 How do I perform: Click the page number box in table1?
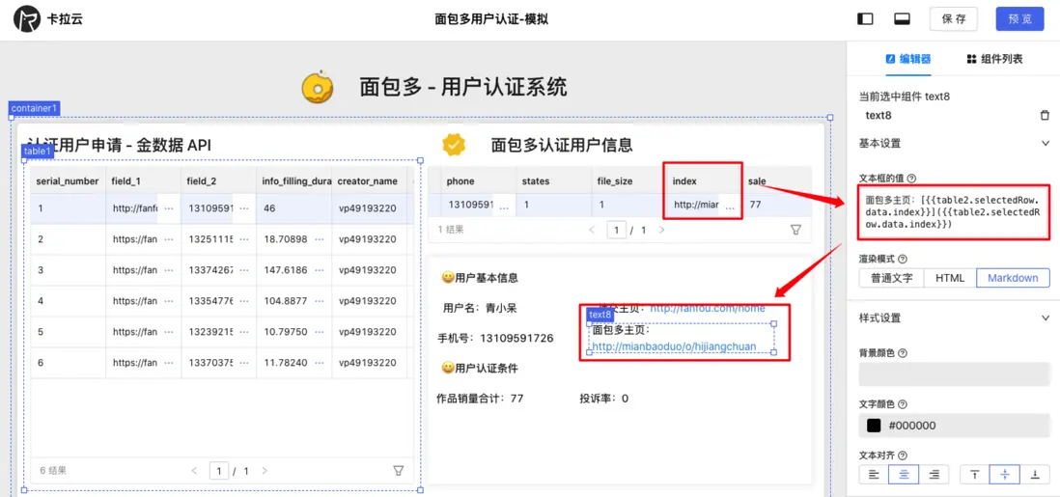click(x=219, y=470)
